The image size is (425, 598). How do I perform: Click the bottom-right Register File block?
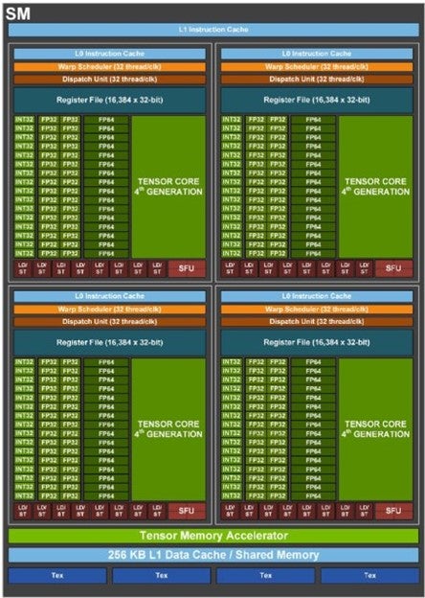[x=317, y=342]
